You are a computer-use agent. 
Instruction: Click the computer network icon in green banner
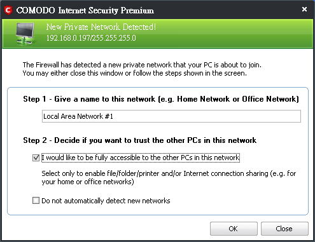click(25, 34)
